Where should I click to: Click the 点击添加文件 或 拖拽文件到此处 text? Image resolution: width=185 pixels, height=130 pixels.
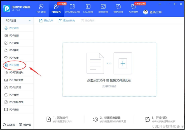[109, 80]
